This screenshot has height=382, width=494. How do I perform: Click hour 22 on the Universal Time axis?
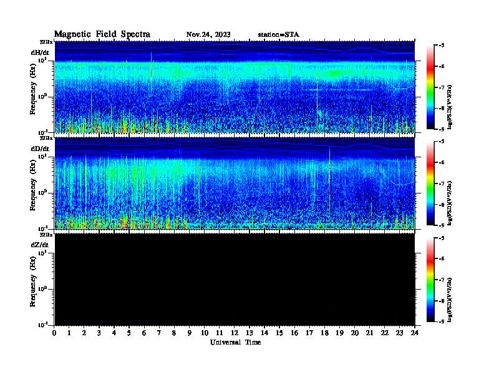pos(385,333)
